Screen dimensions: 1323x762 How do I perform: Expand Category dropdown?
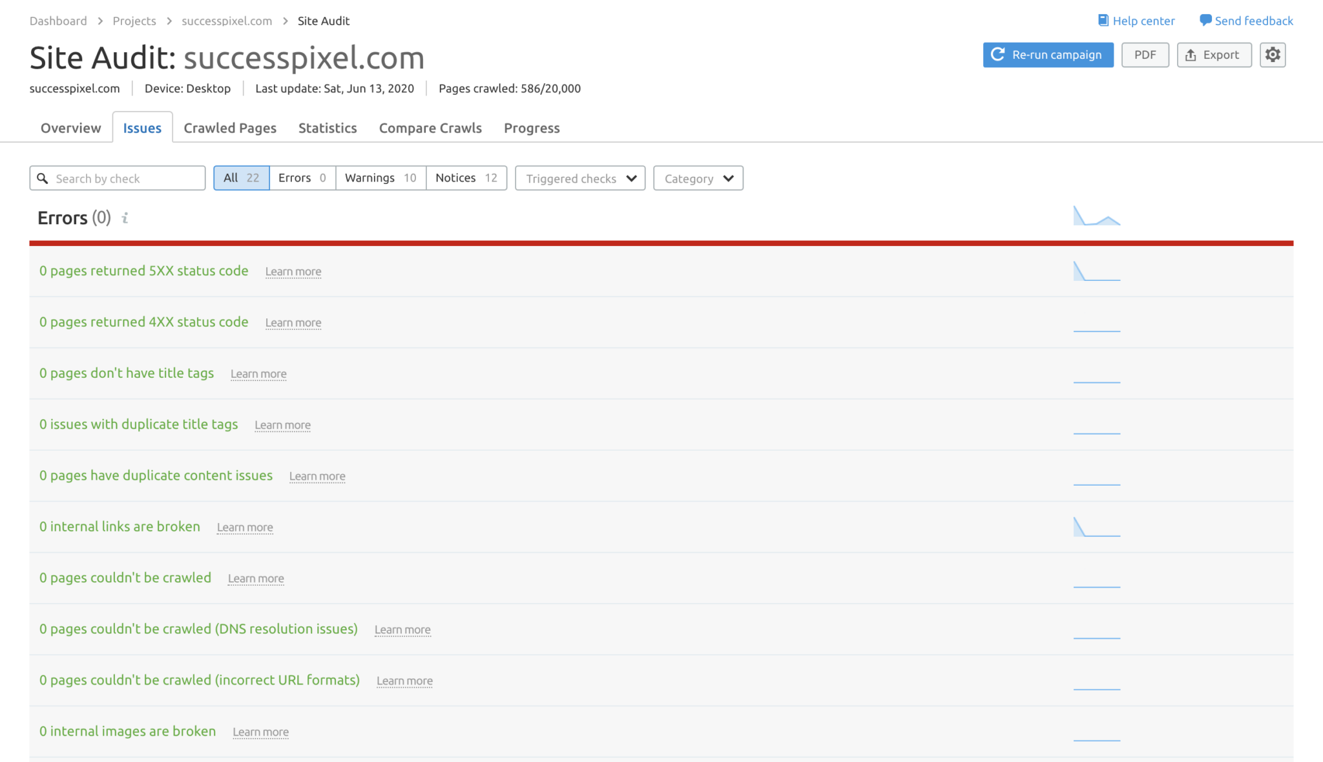[698, 178]
